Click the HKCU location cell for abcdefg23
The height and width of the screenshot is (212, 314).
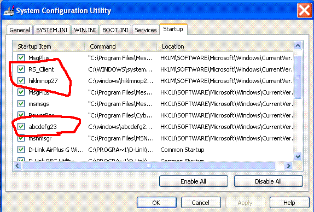coord(226,127)
